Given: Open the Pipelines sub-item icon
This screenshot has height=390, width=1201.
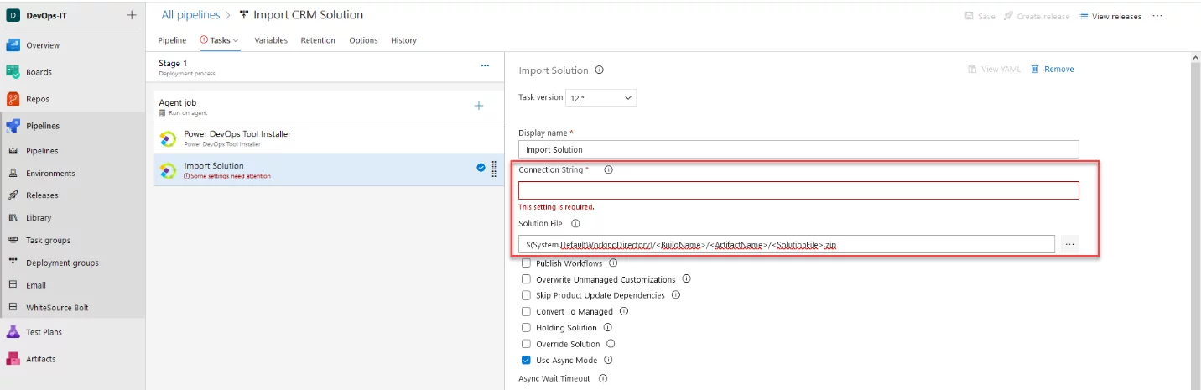Looking at the screenshot, I should click(x=13, y=151).
